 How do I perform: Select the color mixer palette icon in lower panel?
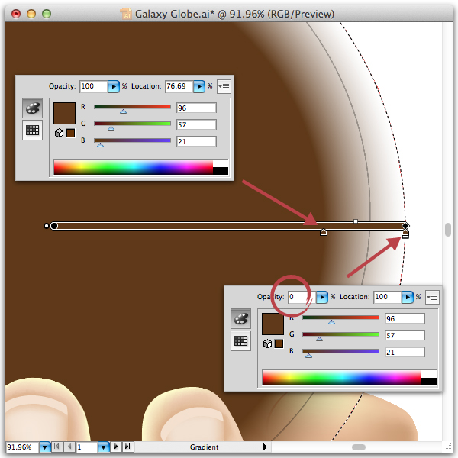(x=240, y=318)
